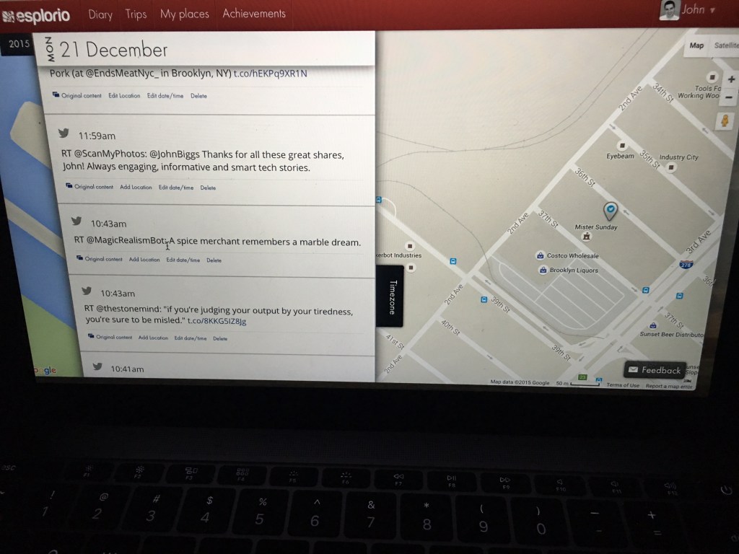
Task: Open the Trips tab
Action: pos(136,14)
